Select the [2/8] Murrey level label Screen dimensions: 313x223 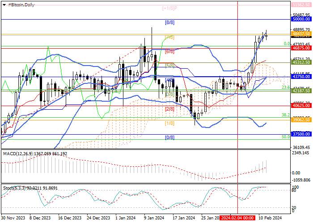pyautogui.click(x=169, y=109)
